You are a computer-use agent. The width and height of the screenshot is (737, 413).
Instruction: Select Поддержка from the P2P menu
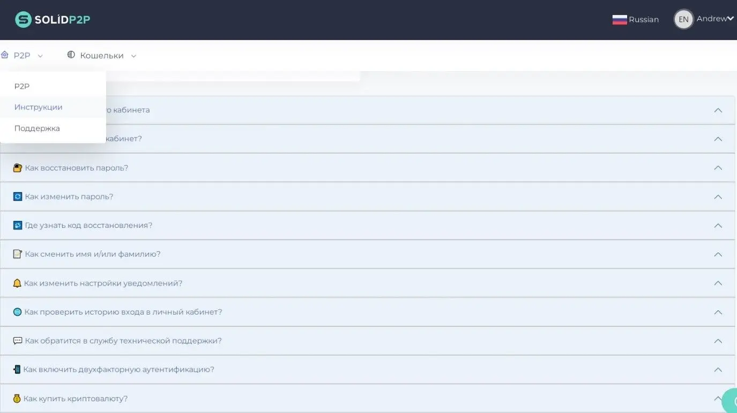pos(37,128)
